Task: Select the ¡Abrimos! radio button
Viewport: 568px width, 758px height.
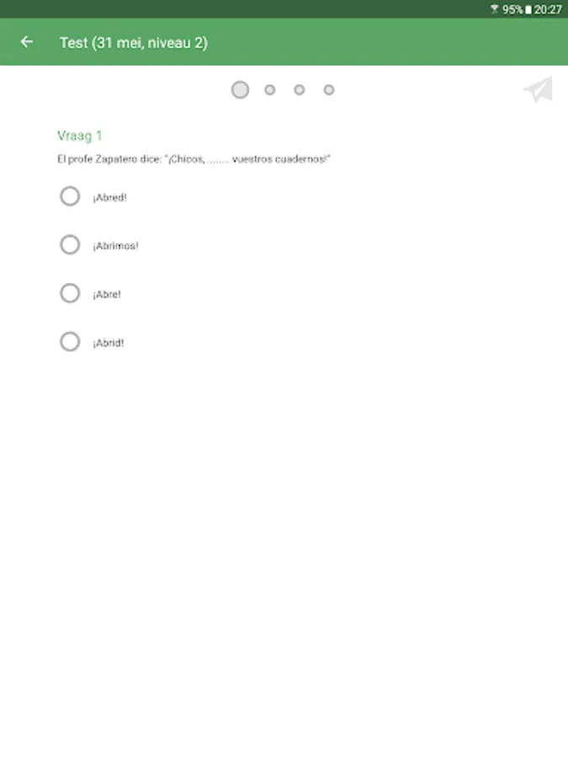Action: pos(70,244)
